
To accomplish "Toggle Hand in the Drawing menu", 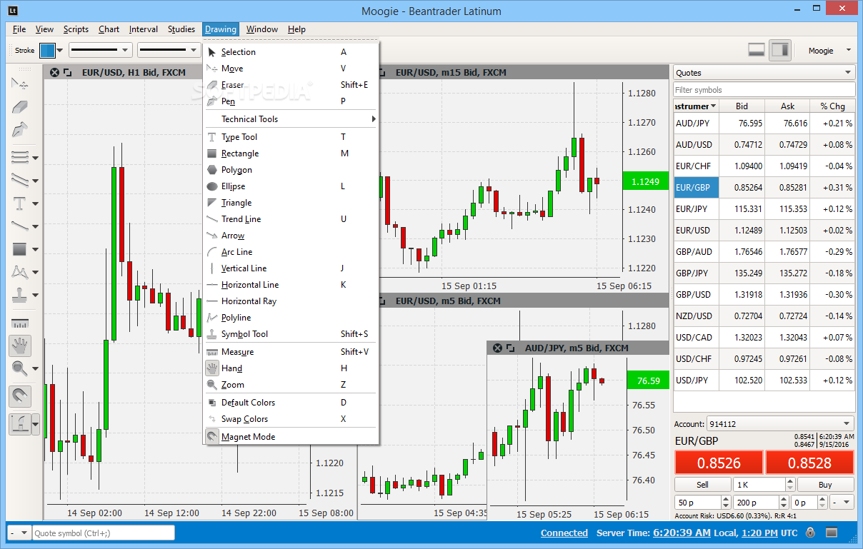I will (291, 368).
